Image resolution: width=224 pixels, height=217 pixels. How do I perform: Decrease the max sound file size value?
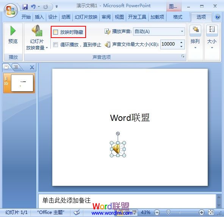click(x=181, y=46)
